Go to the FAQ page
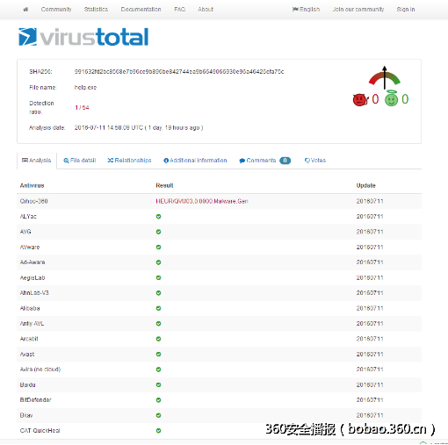The width and height of the screenshot is (448, 445). tap(179, 10)
